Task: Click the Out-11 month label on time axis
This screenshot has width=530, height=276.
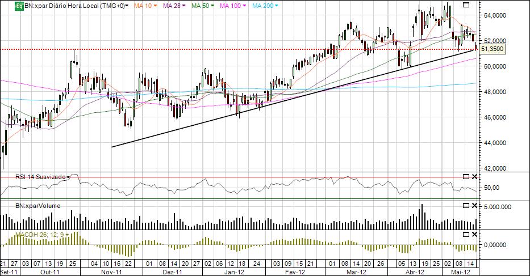Action: click(49, 272)
